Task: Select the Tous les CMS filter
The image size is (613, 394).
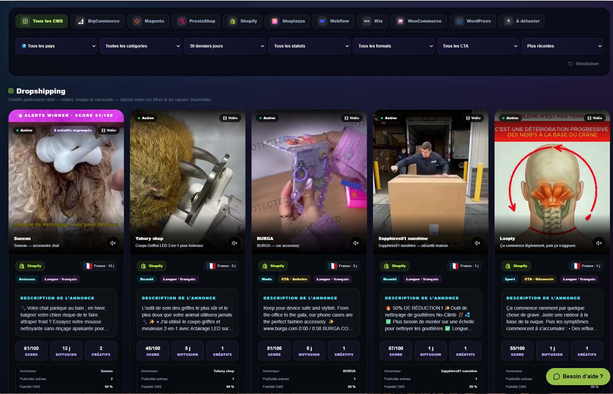Action: tap(42, 21)
